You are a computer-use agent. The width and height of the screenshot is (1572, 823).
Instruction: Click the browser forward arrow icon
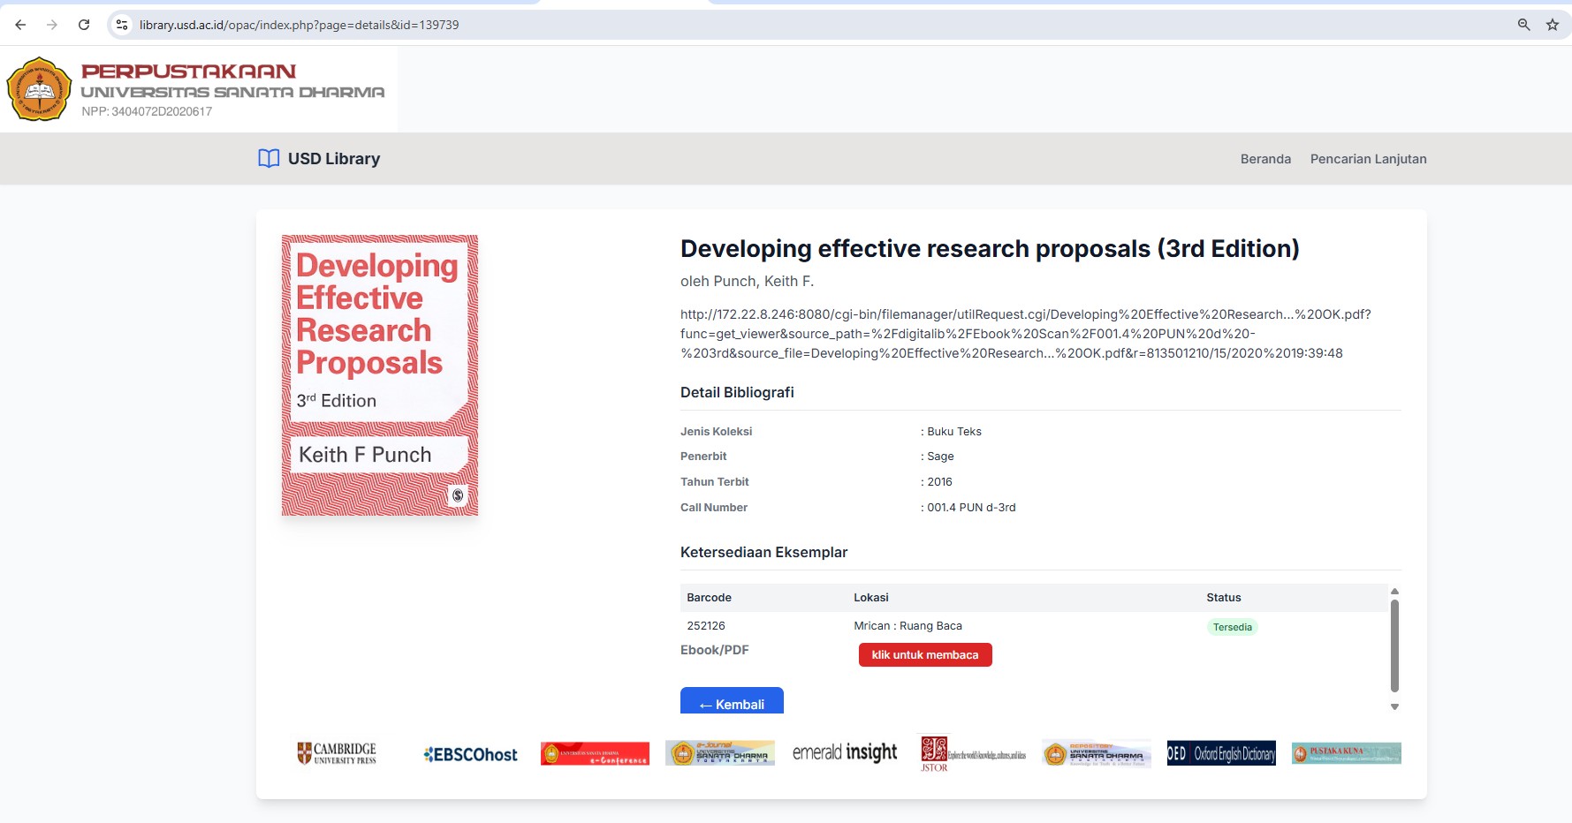pos(52,25)
